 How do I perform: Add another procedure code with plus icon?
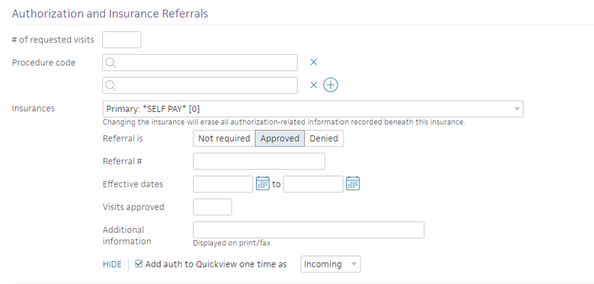click(330, 85)
